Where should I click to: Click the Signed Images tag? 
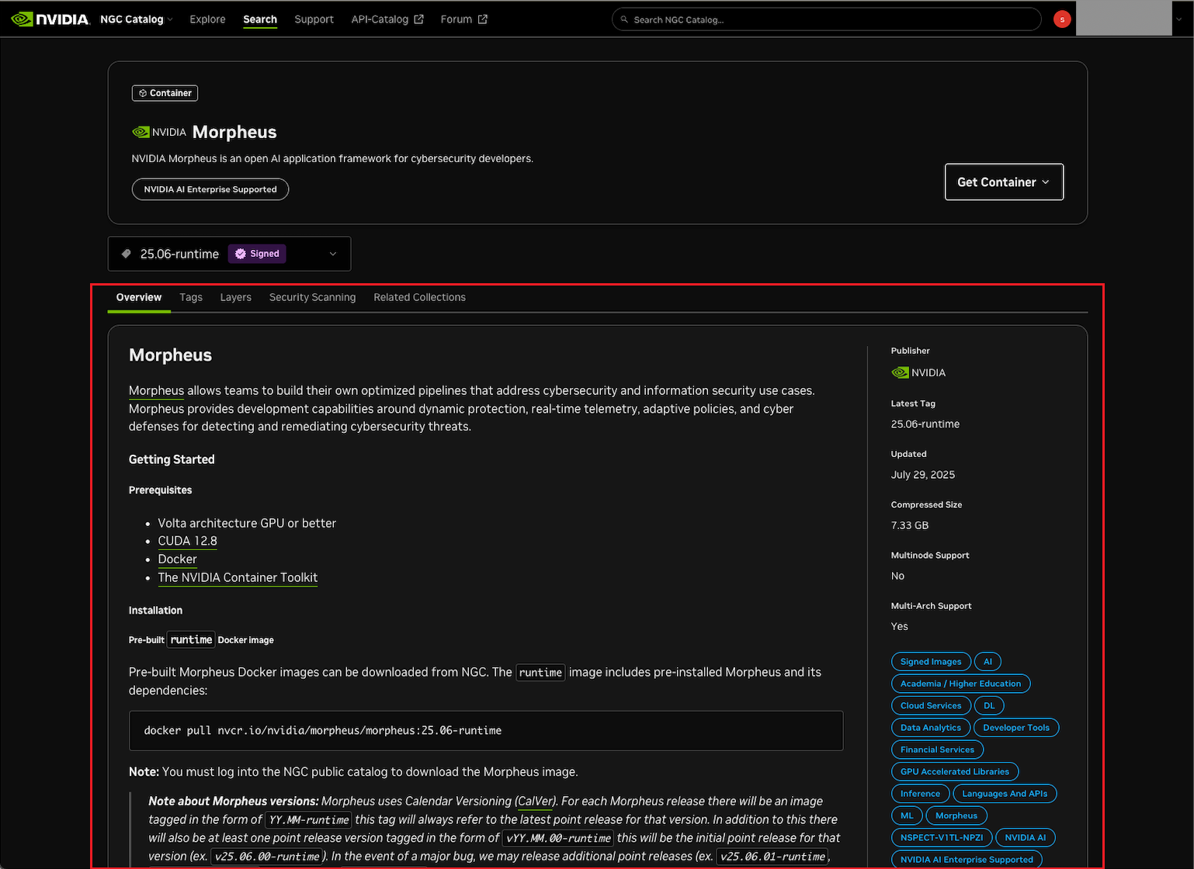(x=931, y=662)
